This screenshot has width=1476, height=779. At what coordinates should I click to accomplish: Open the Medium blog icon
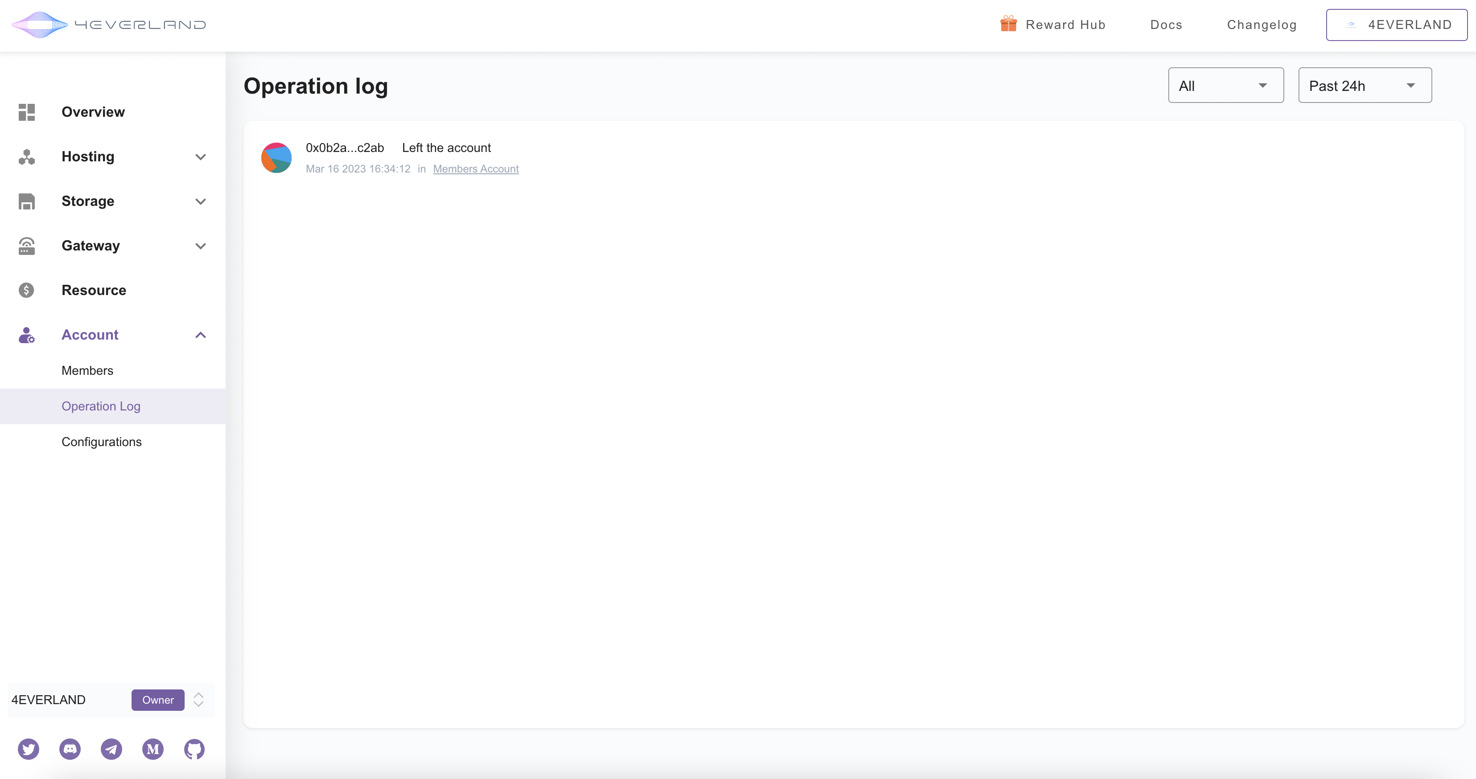pyautogui.click(x=153, y=749)
